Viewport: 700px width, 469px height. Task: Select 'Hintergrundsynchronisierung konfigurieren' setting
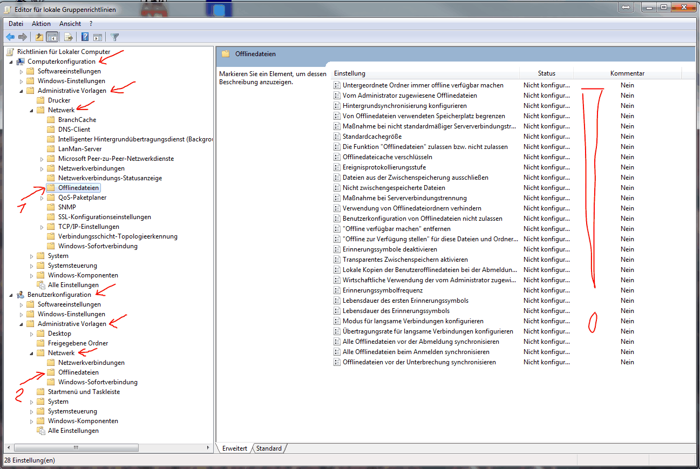pos(405,106)
